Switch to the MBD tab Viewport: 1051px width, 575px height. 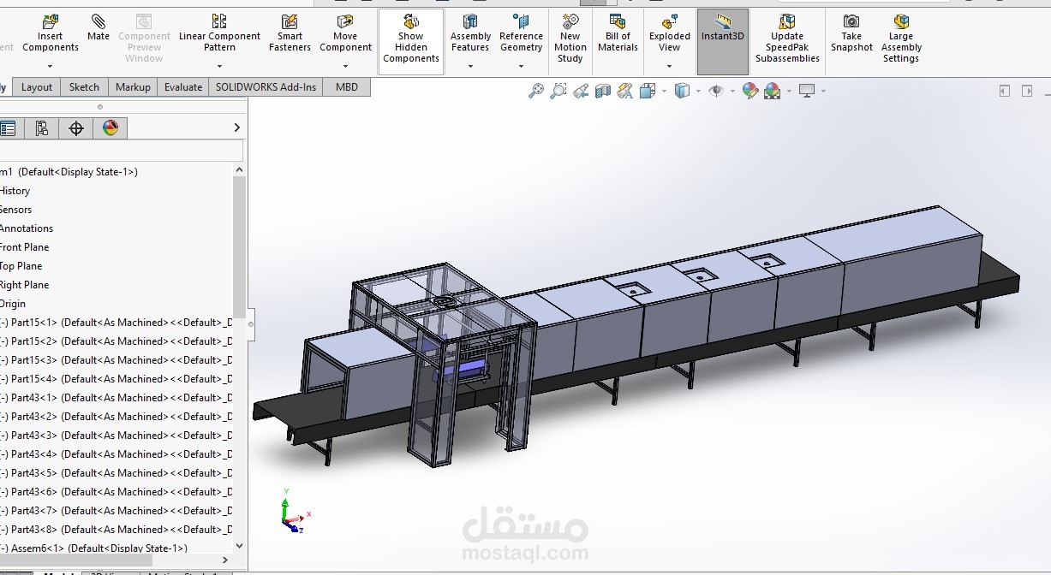click(347, 87)
